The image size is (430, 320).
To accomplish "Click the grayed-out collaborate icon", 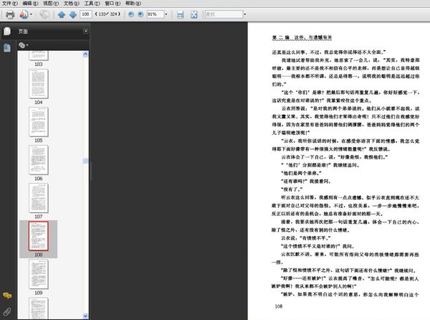I will 44,14.
